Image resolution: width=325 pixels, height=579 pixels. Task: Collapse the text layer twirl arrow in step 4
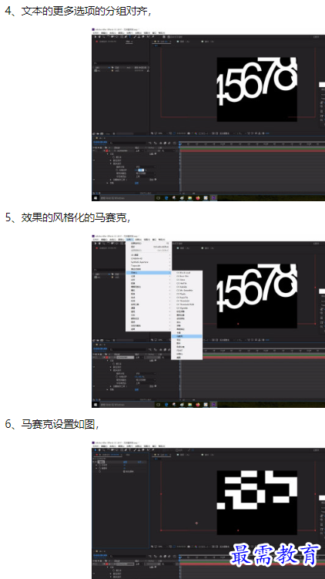click(x=105, y=150)
